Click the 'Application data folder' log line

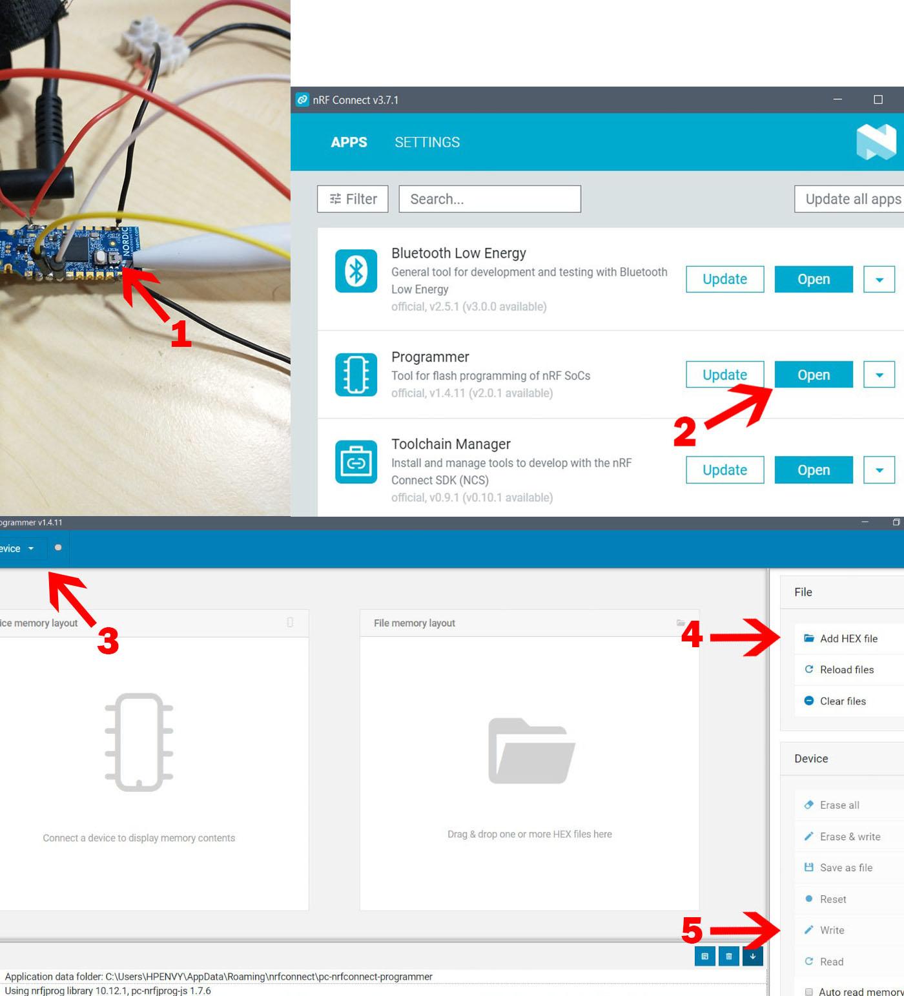coord(219,977)
